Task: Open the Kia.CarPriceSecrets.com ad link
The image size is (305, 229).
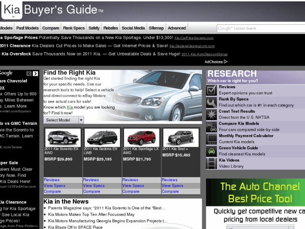Action: 194,38
